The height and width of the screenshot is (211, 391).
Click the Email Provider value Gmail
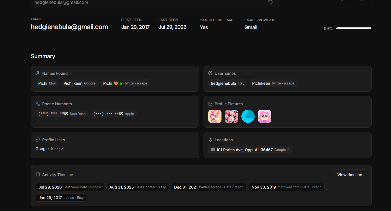click(251, 27)
